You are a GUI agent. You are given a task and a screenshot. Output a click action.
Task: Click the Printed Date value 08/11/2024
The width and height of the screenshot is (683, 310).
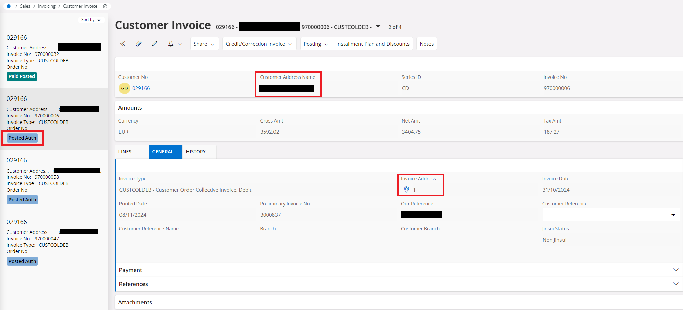click(x=133, y=215)
